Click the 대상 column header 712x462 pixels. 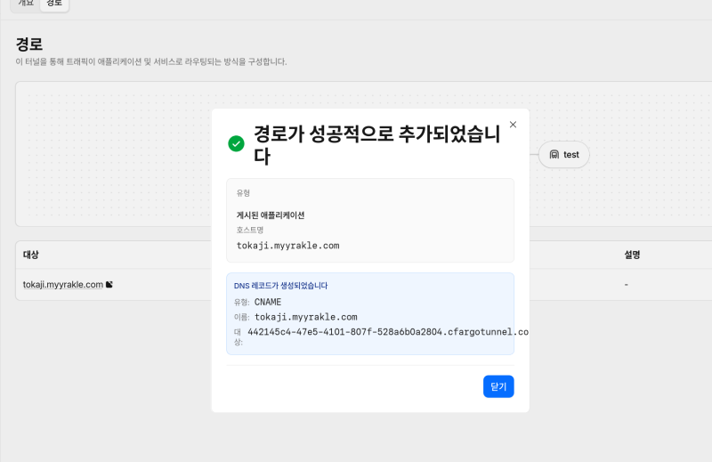pos(31,255)
